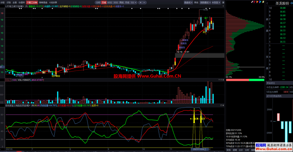Viewport: 293px width, 152px height.
Task: Open the 诊股 diagnosis tab
Action: pyautogui.click(x=3, y=2)
